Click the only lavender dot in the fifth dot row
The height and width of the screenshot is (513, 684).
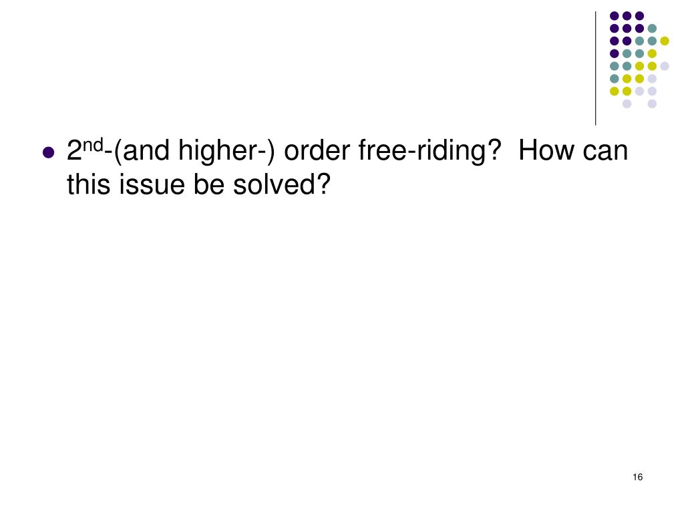click(x=665, y=66)
